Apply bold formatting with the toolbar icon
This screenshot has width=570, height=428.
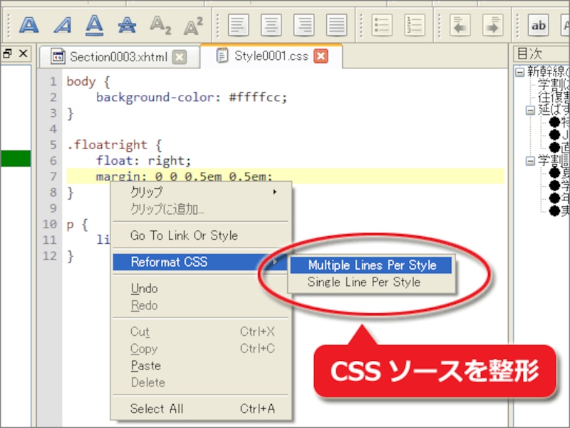click(x=28, y=24)
